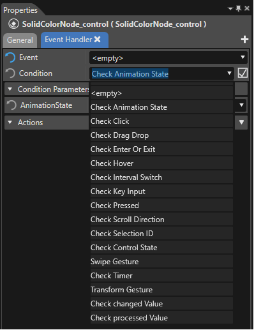
Task: Click the SolidColorNode_control title text
Action: pyautogui.click(x=114, y=24)
